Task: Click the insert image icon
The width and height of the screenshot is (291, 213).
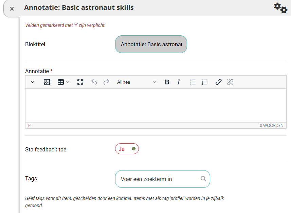Action: pos(47,82)
